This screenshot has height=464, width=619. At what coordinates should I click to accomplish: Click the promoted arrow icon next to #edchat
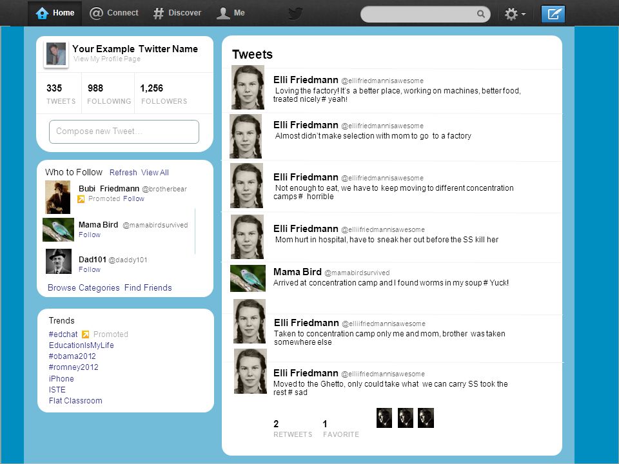(x=85, y=334)
